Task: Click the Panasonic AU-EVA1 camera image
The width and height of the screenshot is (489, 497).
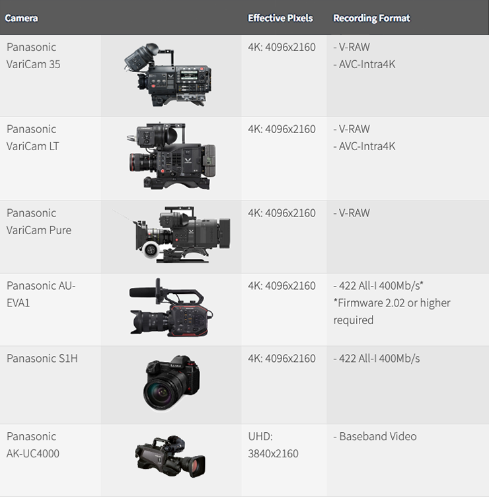Action: pyautogui.click(x=171, y=308)
